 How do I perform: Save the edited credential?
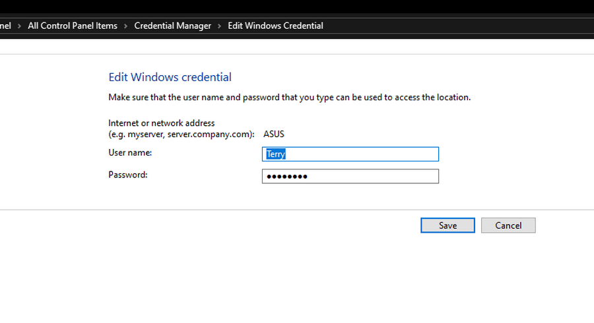point(447,225)
